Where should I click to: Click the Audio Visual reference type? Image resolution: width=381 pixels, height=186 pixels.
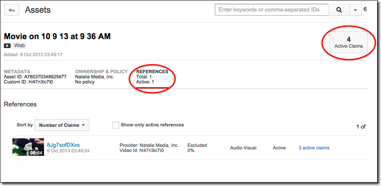coord(243,148)
